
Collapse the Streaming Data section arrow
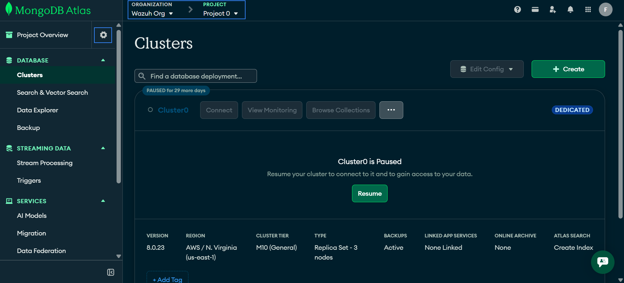[103, 148]
